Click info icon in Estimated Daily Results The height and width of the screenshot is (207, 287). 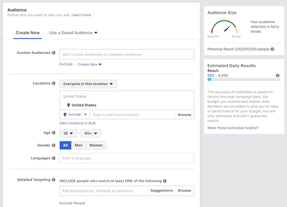click(278, 75)
